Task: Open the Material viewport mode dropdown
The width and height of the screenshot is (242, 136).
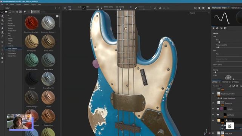Action: [199, 13]
